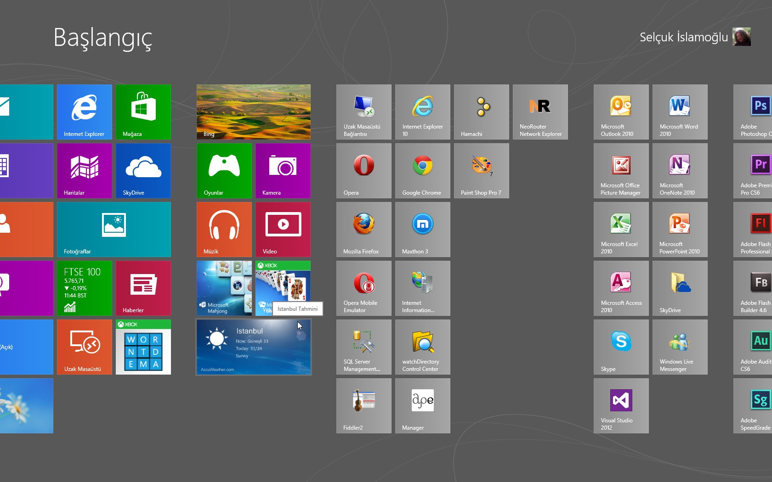
Task: Launch Visual Studio 2012
Action: point(621,406)
